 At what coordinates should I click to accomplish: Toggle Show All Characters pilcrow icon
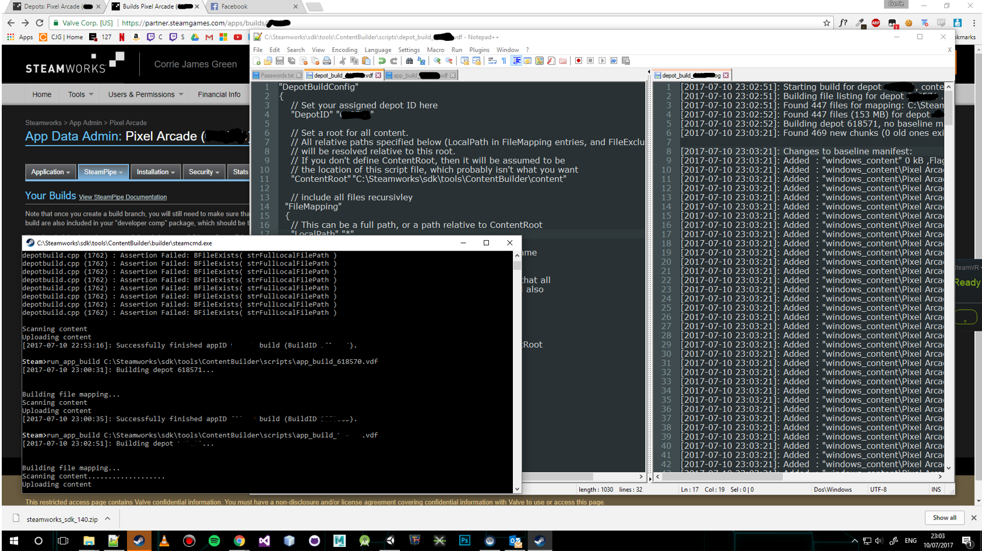click(x=504, y=61)
